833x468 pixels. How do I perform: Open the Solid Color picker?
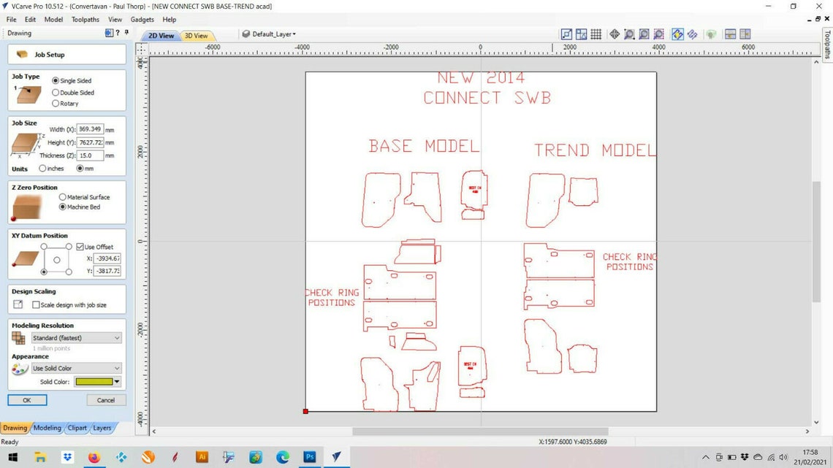(x=98, y=382)
